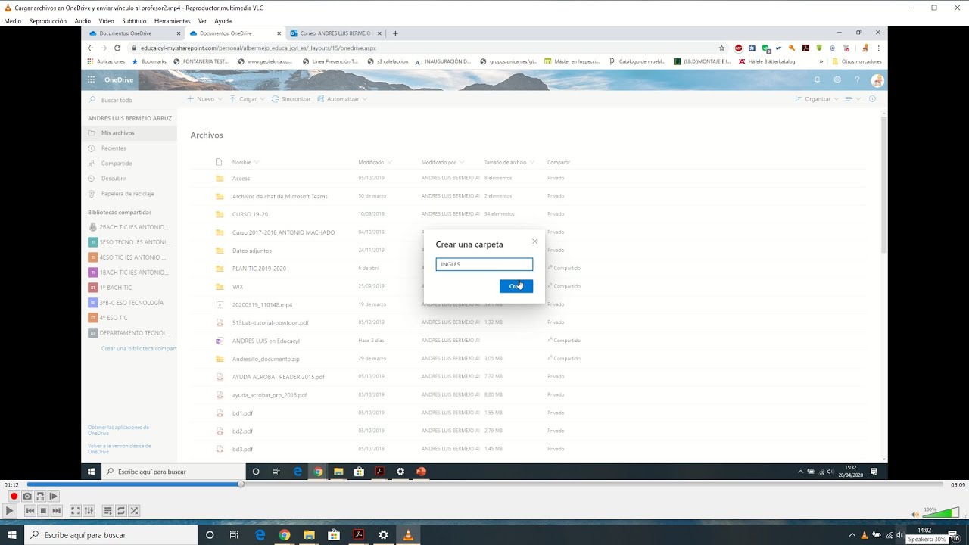This screenshot has width=969, height=545.
Task: Sort by Nombre column header
Action: tap(241, 163)
